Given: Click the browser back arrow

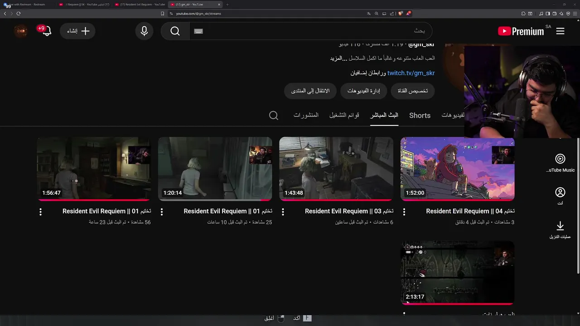Looking at the screenshot, I should [x=5, y=14].
